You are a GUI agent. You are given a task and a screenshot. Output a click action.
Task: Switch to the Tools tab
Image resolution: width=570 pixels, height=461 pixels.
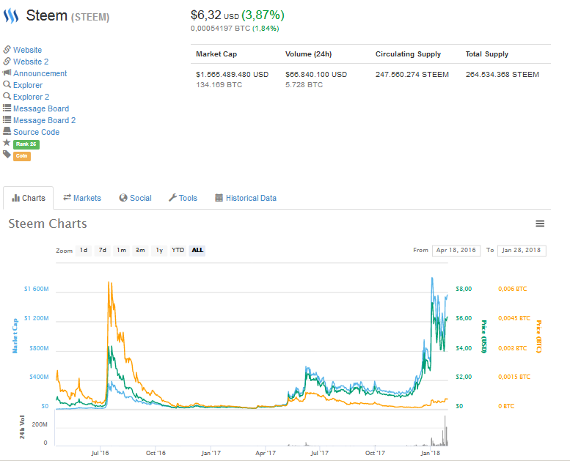coord(183,198)
